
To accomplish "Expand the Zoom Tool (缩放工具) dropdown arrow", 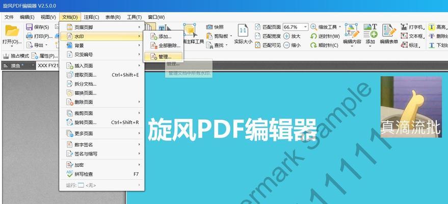I will click(340, 27).
